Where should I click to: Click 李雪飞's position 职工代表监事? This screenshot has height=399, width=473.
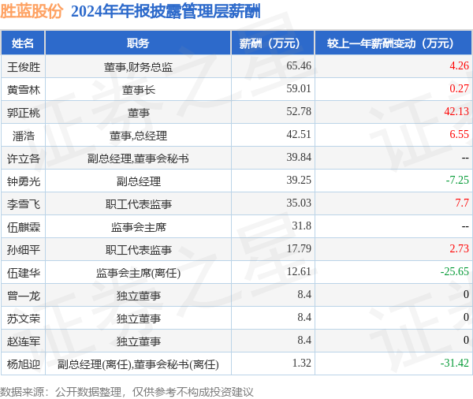point(139,204)
